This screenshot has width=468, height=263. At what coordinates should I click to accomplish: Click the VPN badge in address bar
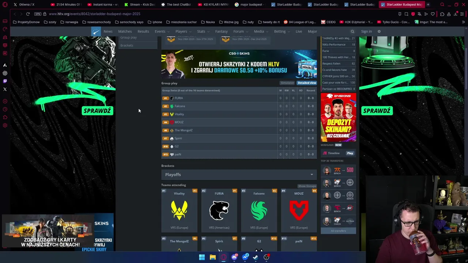38,14
